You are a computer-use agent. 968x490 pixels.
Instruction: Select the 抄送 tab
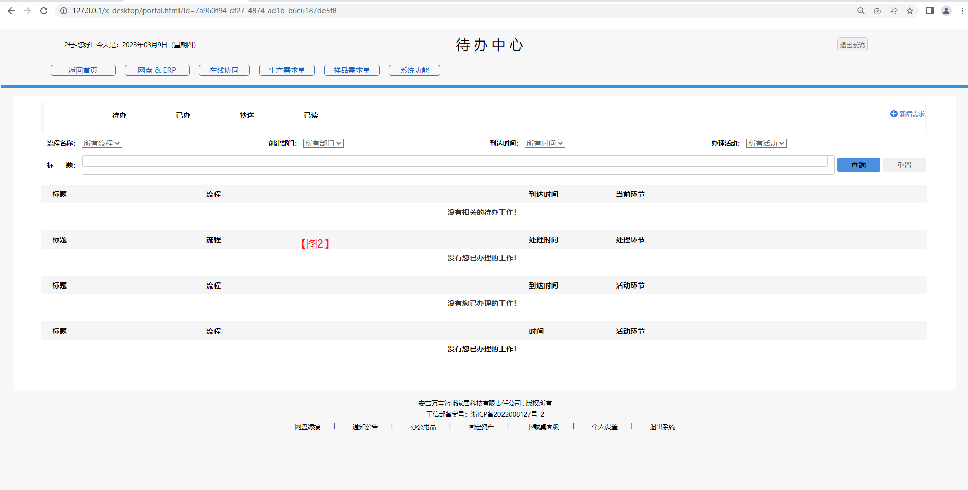(x=247, y=115)
